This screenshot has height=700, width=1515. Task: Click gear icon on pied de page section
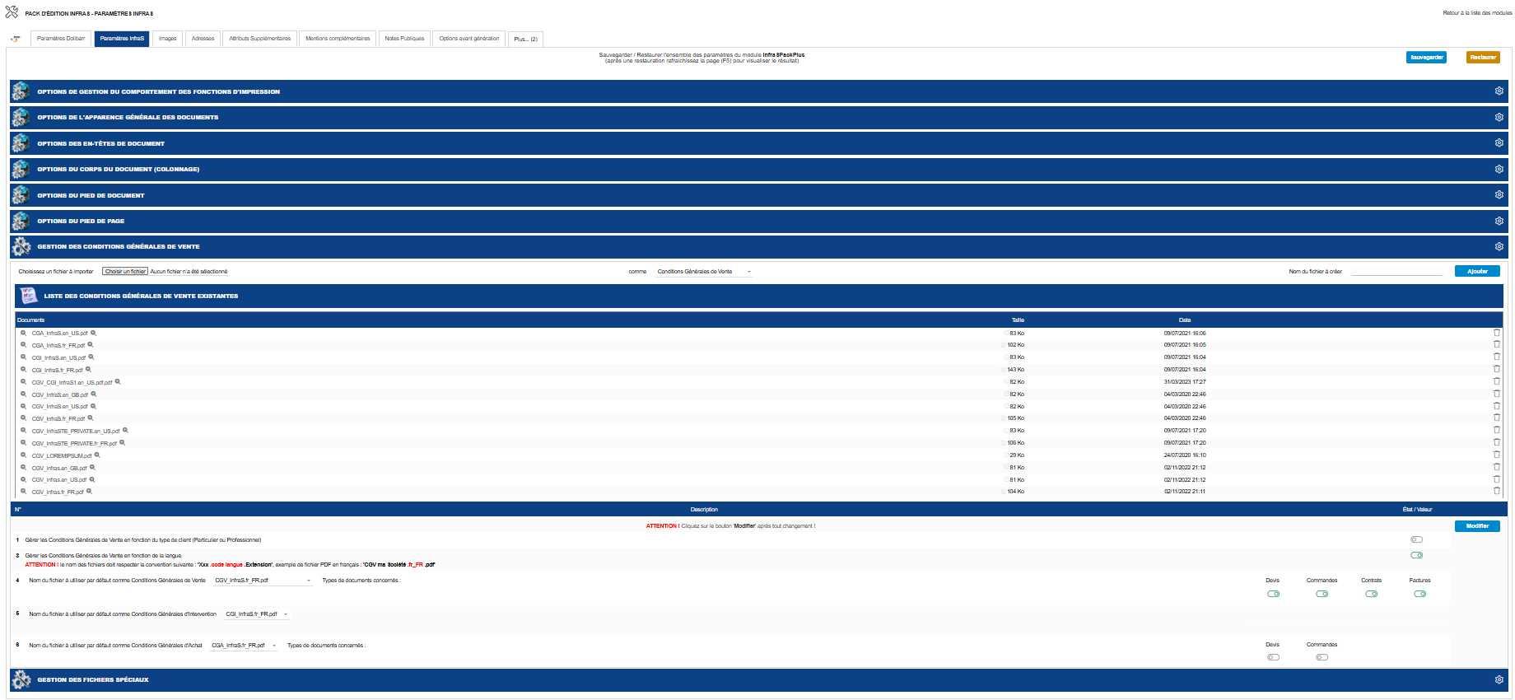point(1499,221)
